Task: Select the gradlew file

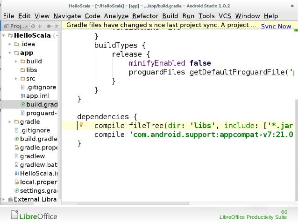Action: tap(32, 156)
